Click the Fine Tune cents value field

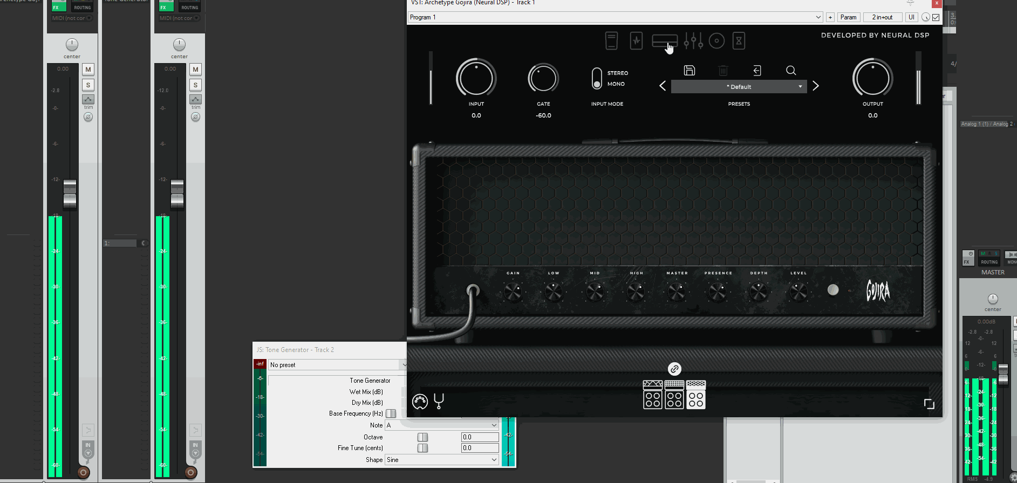pos(480,448)
